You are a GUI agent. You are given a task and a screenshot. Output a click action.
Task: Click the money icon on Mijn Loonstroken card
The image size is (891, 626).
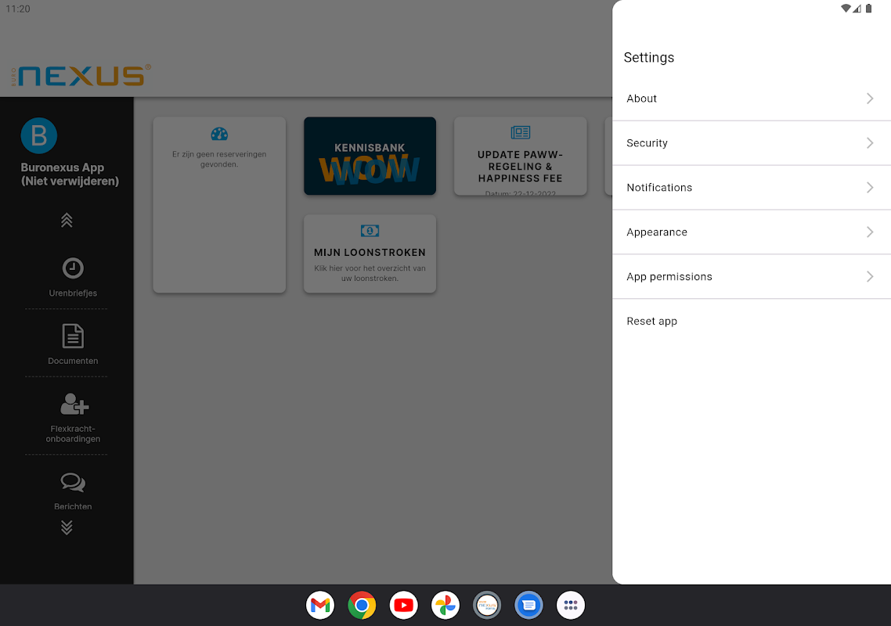pyautogui.click(x=370, y=231)
